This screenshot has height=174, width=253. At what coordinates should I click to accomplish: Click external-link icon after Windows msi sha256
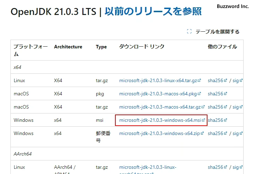pos(226,120)
